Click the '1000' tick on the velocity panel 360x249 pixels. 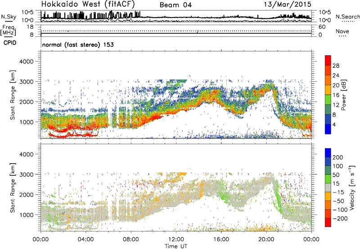[27, 215]
